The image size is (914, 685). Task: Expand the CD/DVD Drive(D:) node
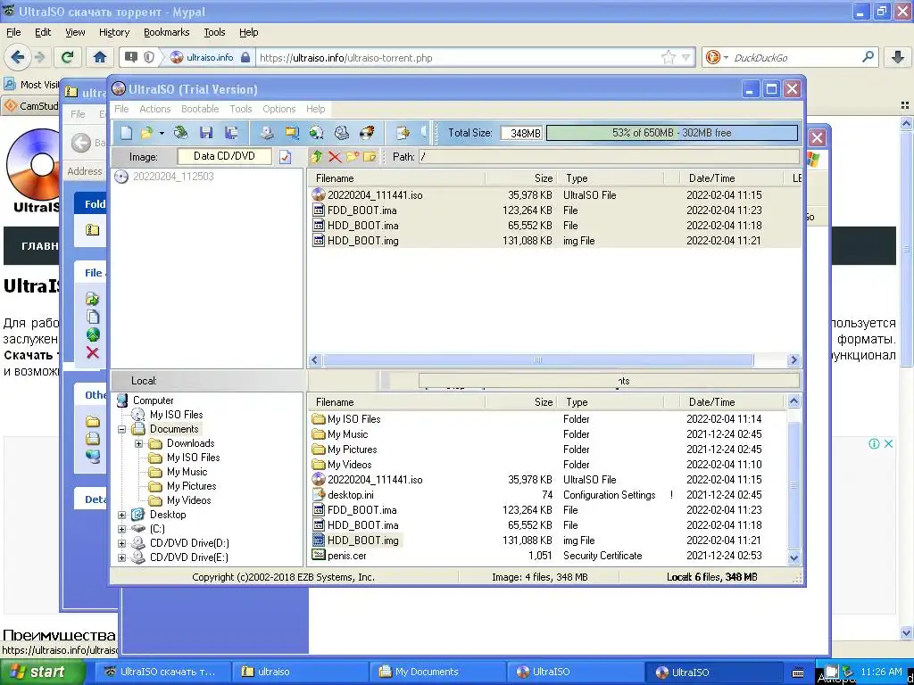click(x=121, y=543)
